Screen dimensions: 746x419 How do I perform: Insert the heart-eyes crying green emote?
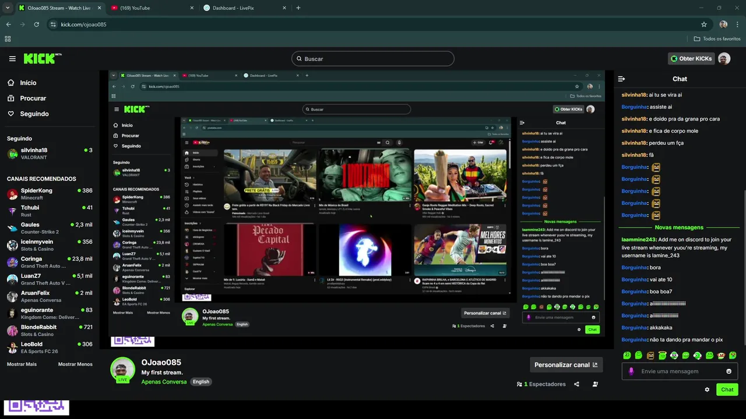[x=733, y=355]
